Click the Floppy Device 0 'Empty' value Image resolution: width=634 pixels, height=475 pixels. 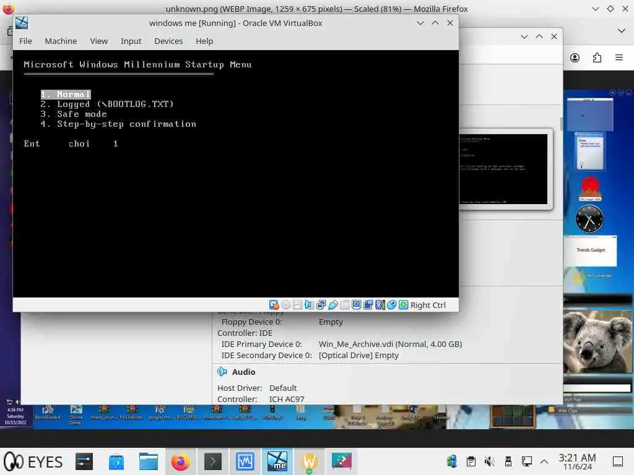click(x=331, y=322)
